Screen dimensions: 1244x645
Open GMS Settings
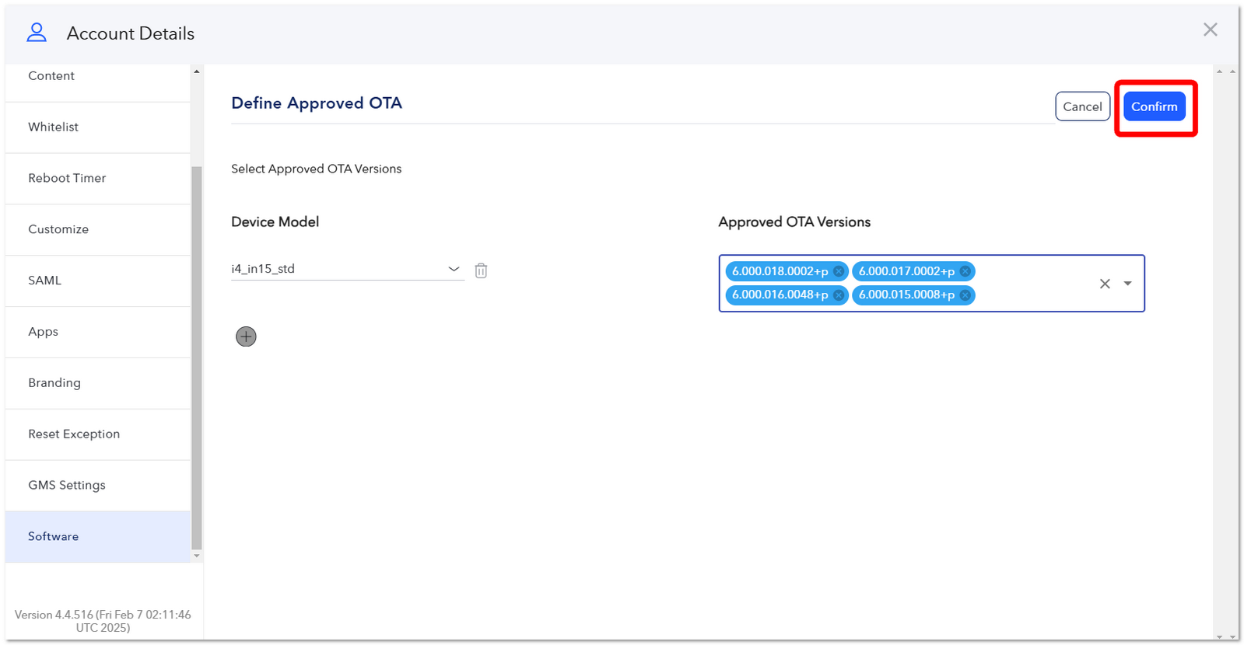[x=97, y=486]
